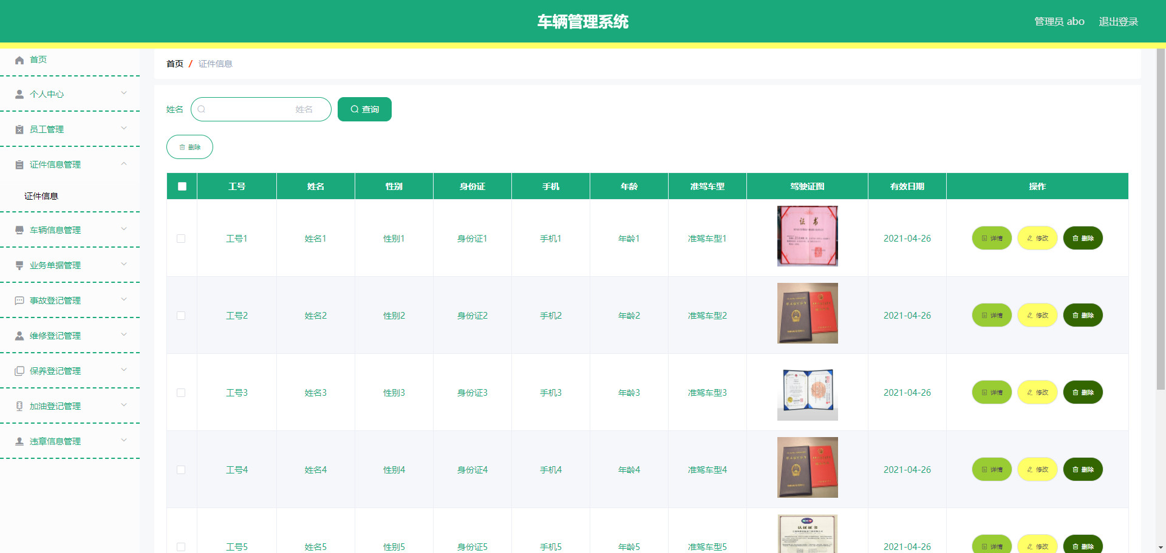Delete the row 工号2 record
Viewport: 1166px width, 553px height.
pyautogui.click(x=1083, y=315)
